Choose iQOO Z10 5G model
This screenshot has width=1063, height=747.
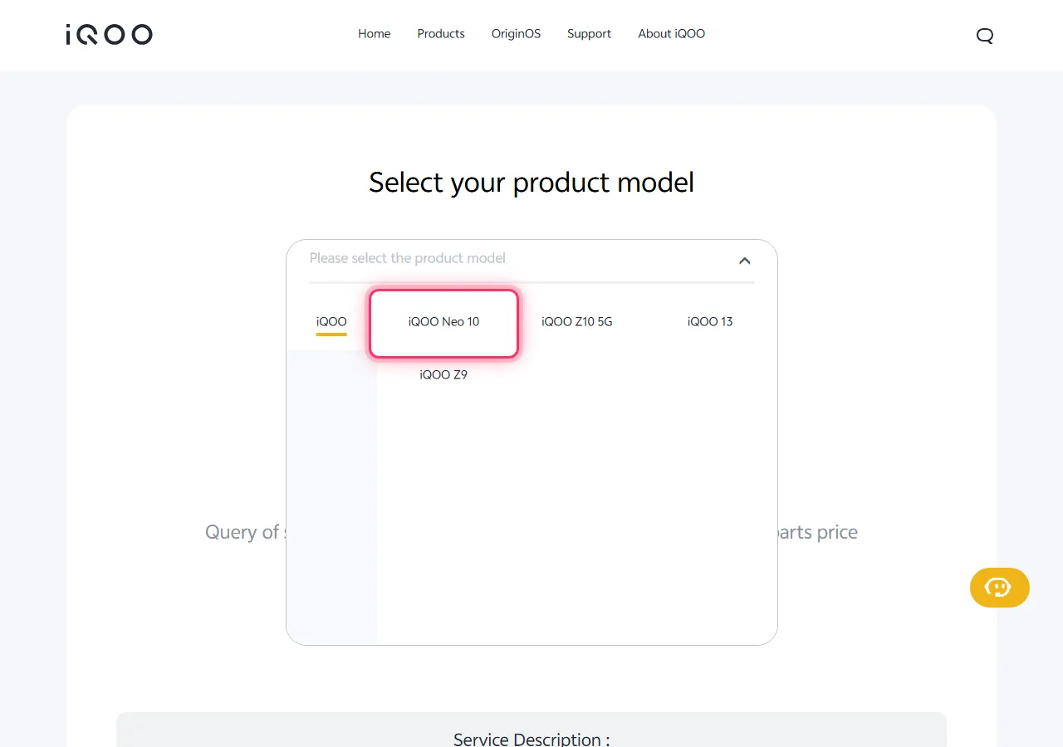click(576, 322)
